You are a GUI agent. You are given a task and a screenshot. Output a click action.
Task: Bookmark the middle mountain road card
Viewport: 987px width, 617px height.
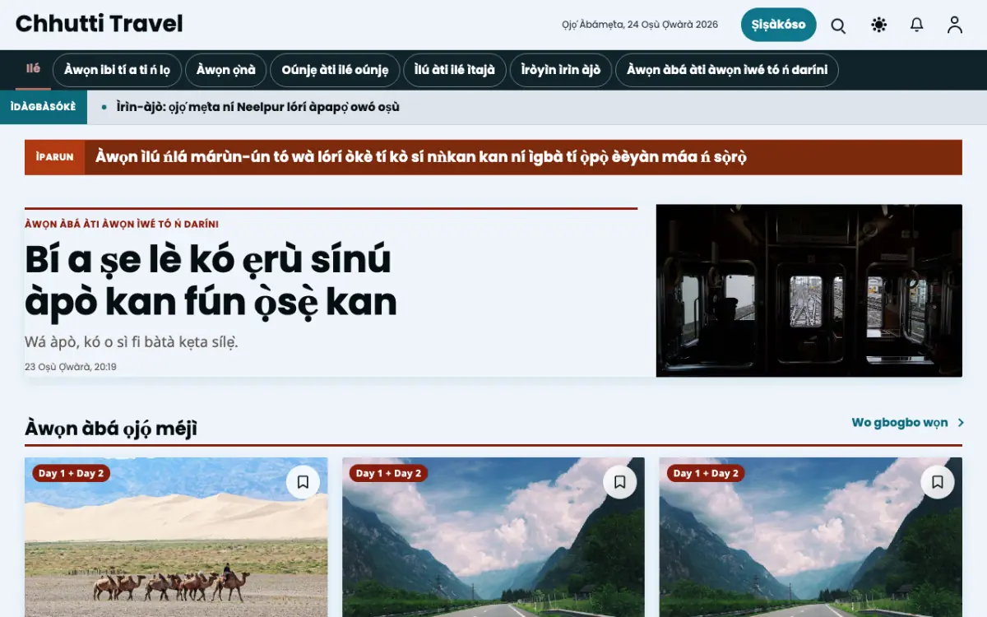coord(620,482)
